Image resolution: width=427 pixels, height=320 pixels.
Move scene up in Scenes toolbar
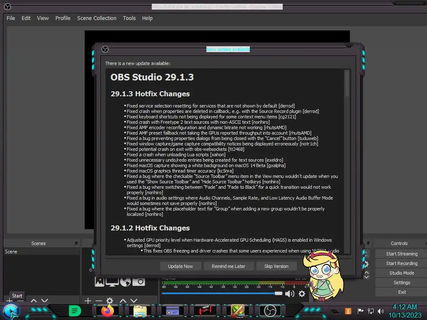tap(34, 301)
